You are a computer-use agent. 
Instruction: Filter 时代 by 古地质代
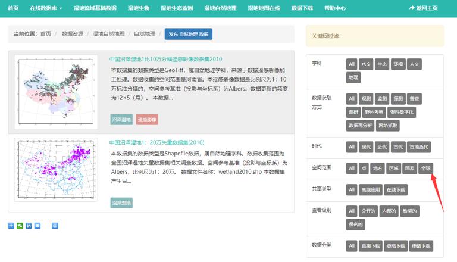point(419,147)
